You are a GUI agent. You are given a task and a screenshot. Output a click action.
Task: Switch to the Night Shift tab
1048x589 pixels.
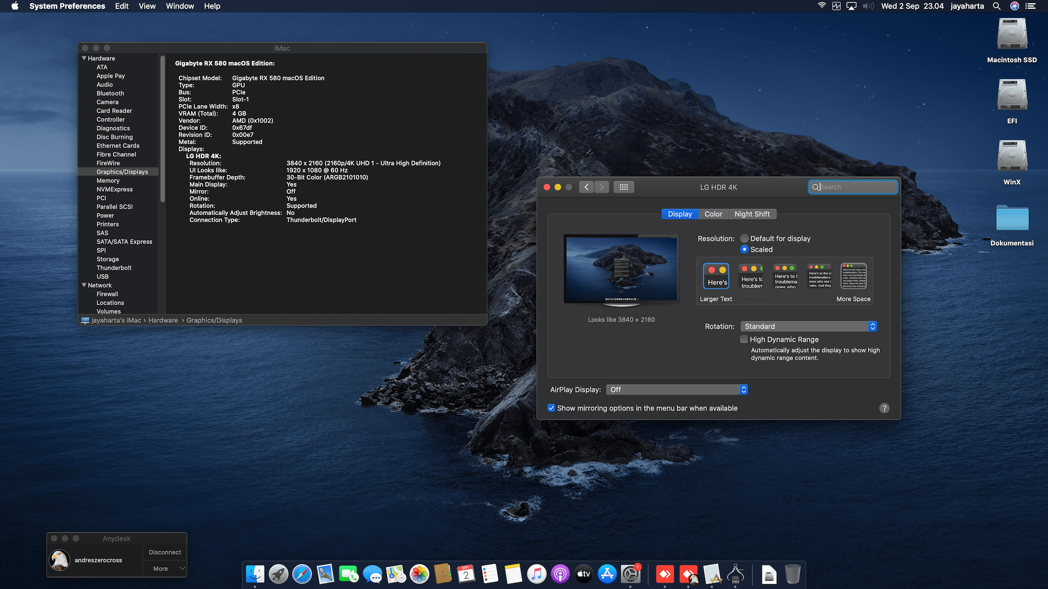point(753,214)
